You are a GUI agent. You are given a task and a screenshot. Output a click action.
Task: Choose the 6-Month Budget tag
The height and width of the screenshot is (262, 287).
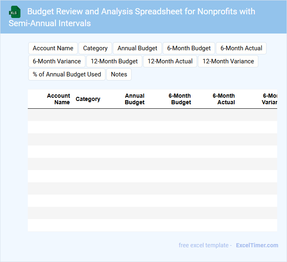point(189,48)
